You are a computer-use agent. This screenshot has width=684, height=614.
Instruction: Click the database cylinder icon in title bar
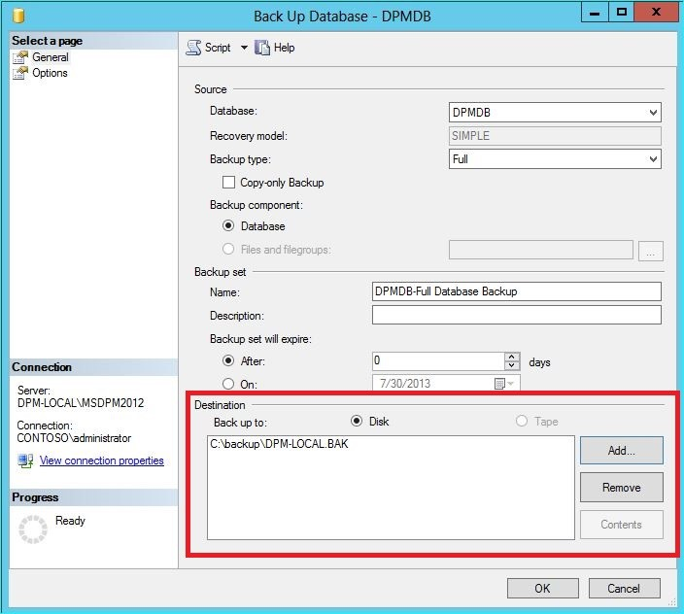[x=18, y=16]
